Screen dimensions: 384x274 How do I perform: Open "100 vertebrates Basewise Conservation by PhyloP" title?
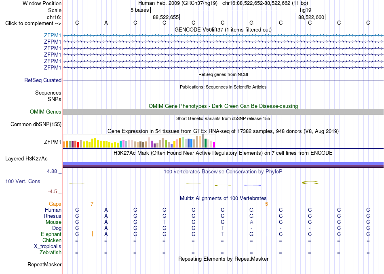223,172
